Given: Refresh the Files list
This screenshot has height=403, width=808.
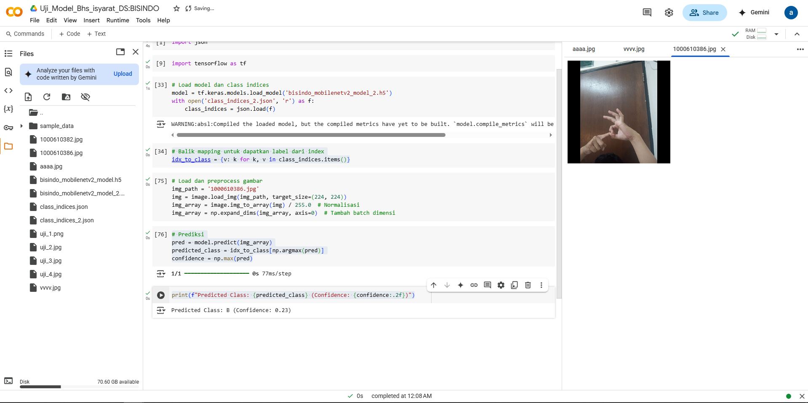Looking at the screenshot, I should click(47, 97).
